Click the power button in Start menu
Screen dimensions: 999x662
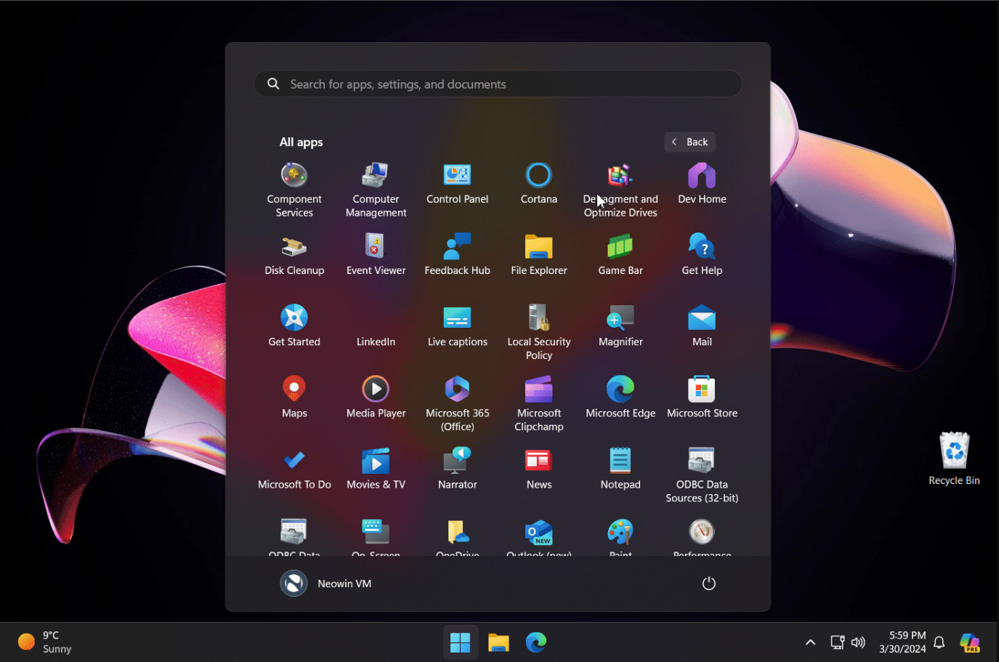[708, 584]
